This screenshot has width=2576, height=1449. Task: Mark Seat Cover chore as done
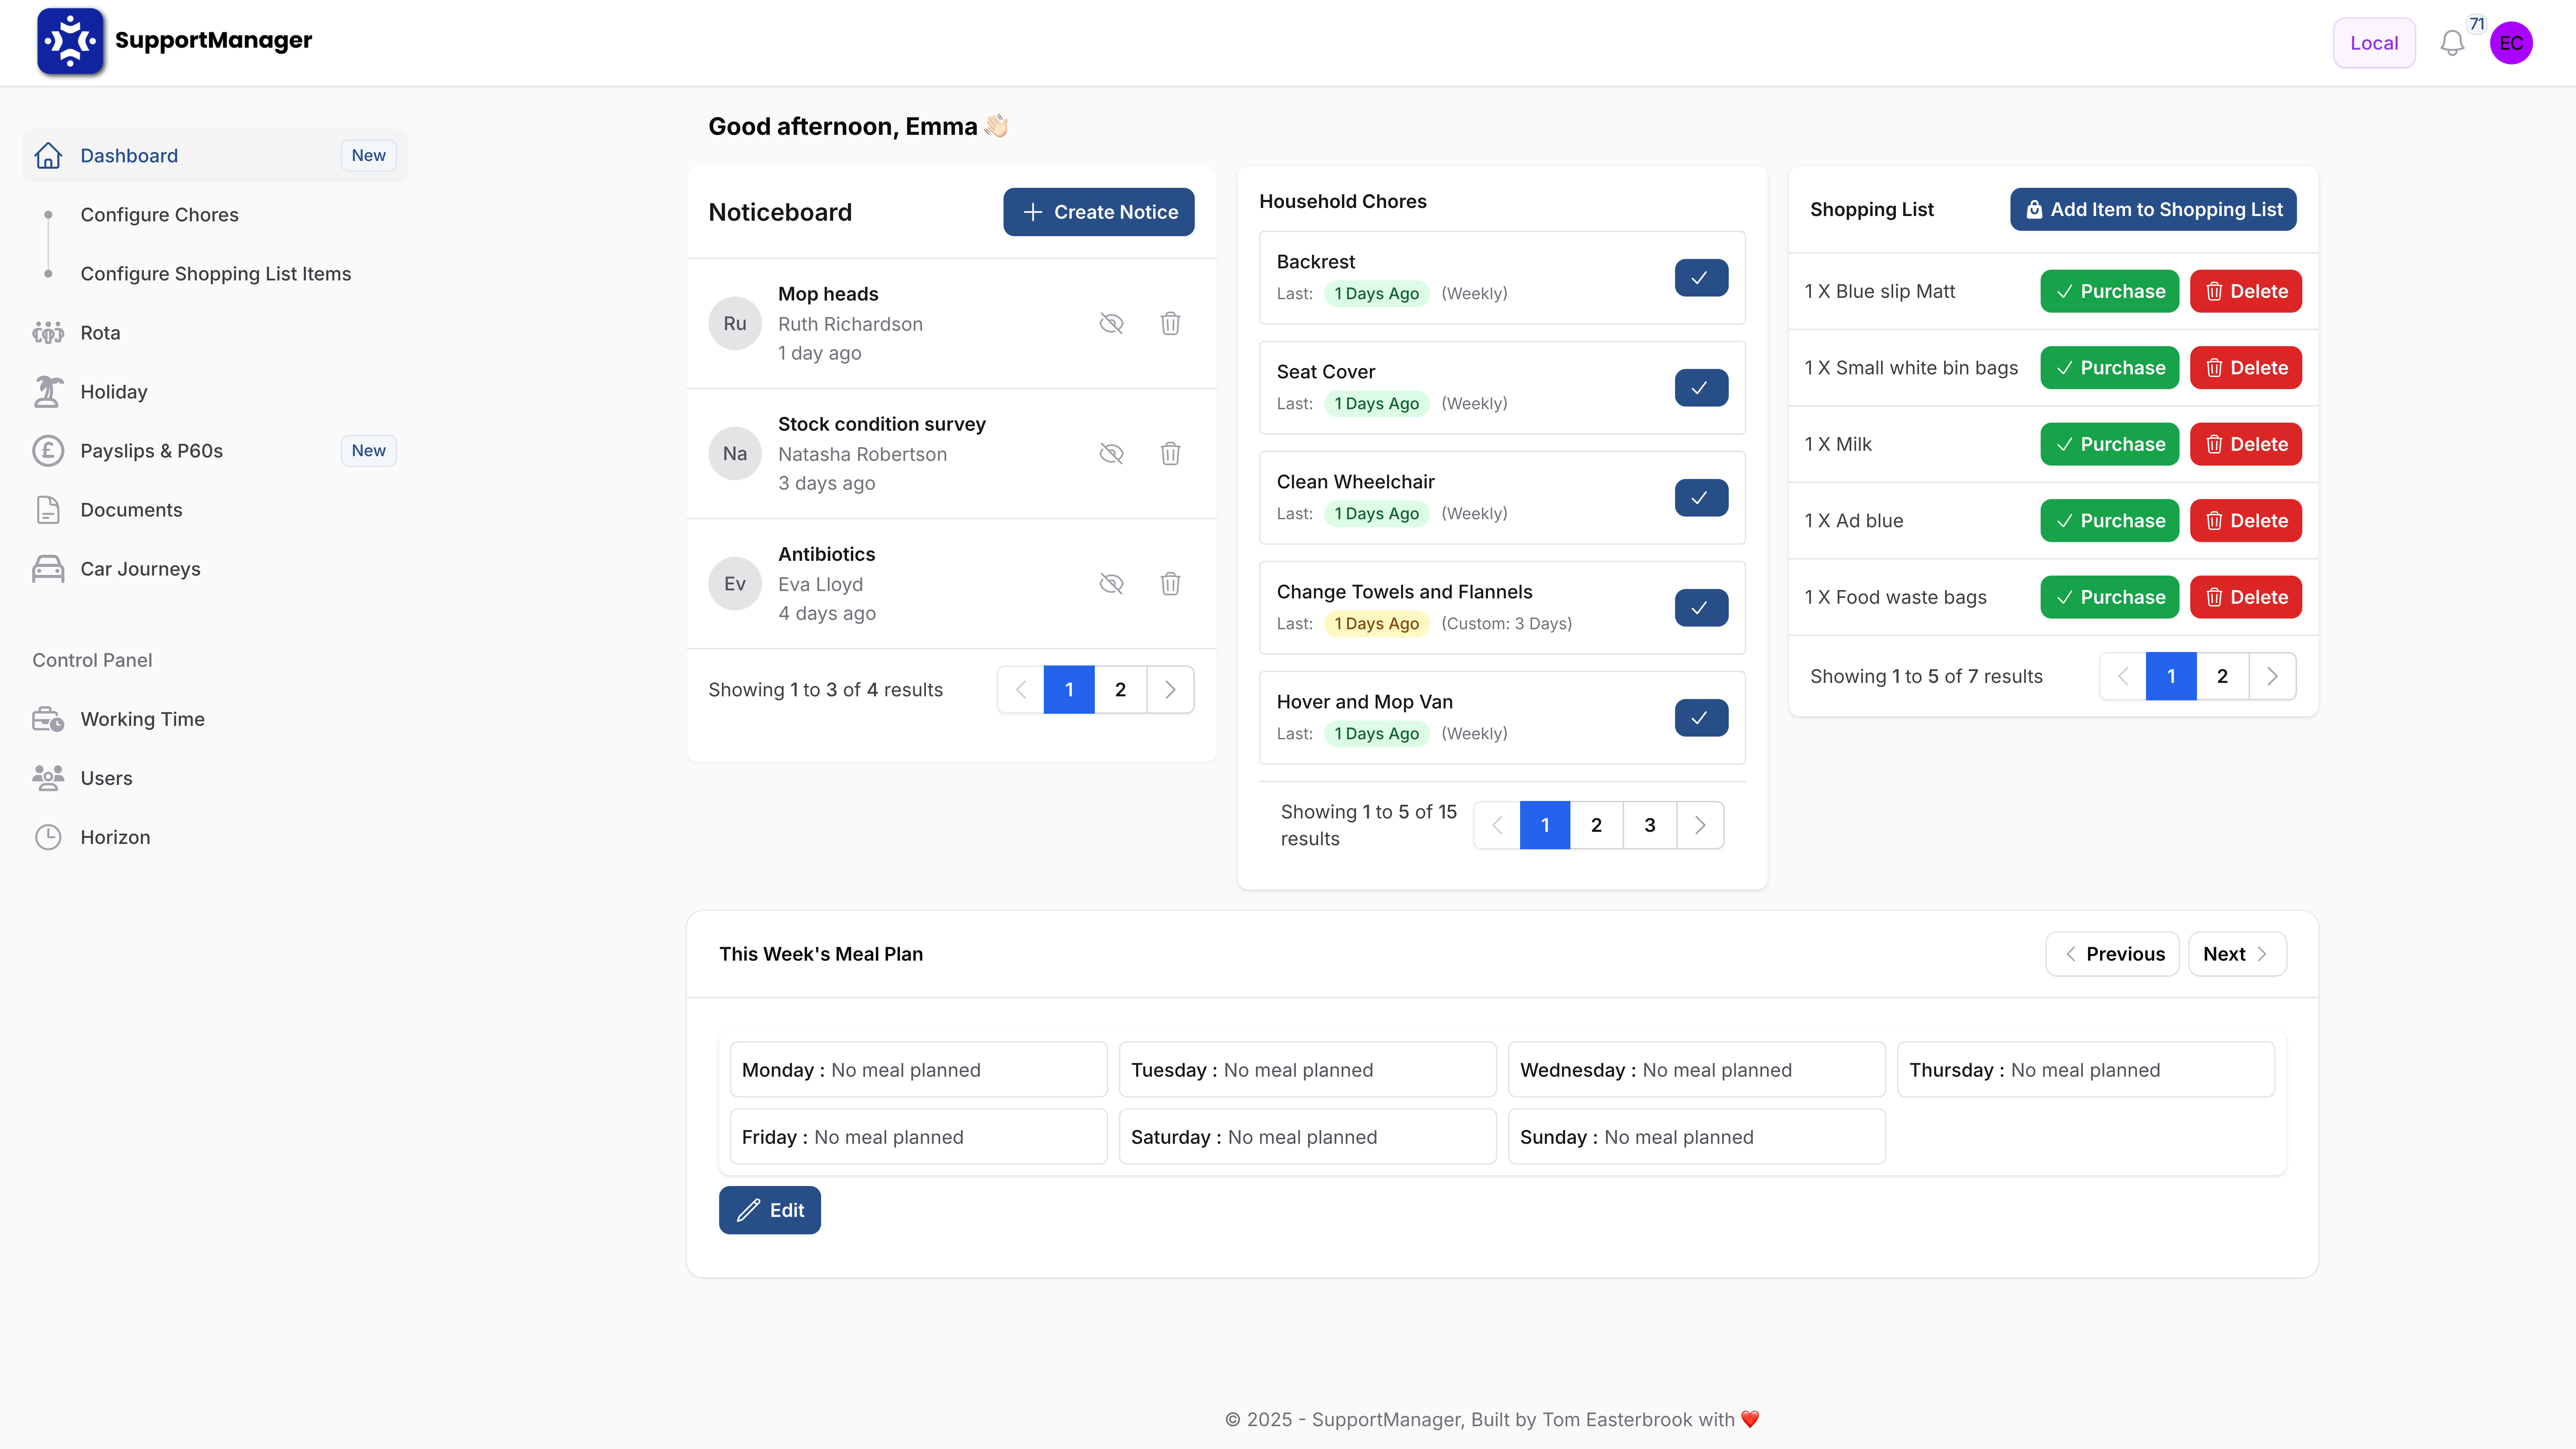click(x=1701, y=388)
